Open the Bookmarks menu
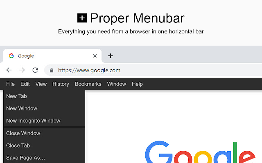 point(88,84)
